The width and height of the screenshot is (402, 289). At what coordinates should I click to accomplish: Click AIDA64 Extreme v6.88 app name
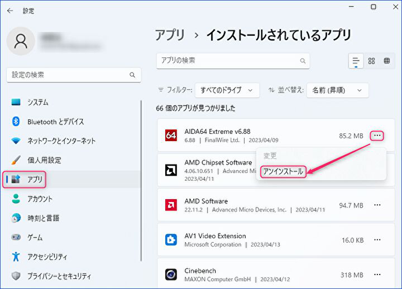217,132
